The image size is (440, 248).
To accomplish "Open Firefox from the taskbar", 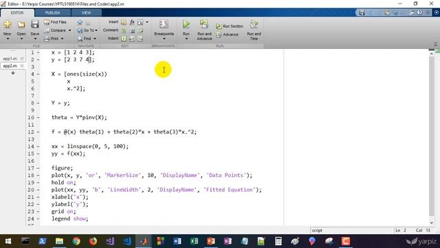I will pos(93,241).
